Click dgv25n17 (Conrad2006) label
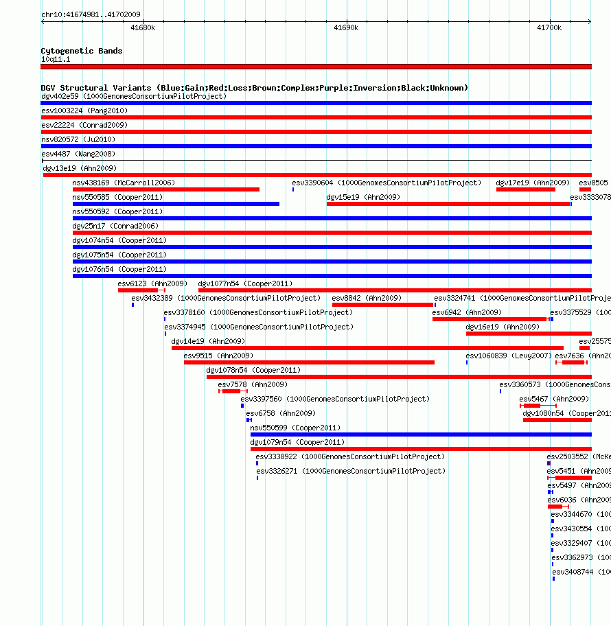Viewport: 611px width, 626px height. (x=115, y=226)
